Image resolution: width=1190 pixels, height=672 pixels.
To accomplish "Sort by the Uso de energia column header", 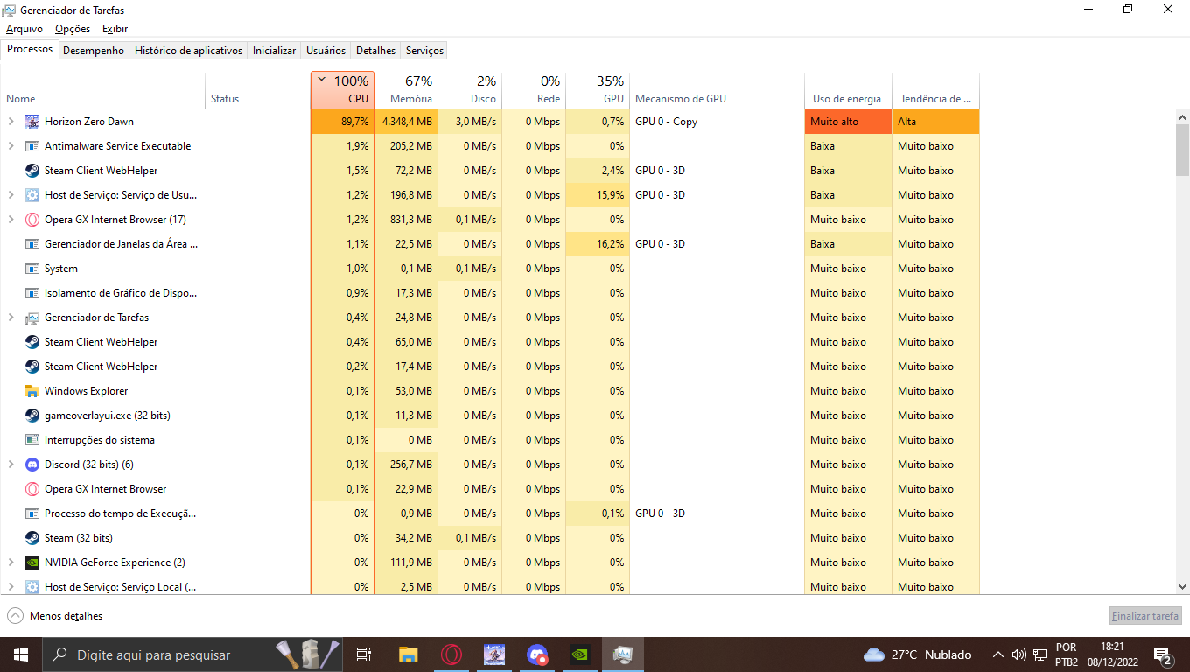I will (848, 90).
